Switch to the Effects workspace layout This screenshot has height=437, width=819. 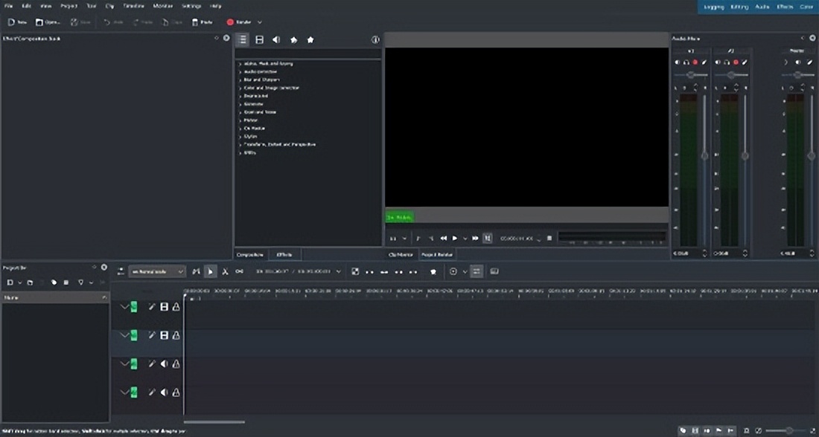pyautogui.click(x=785, y=7)
